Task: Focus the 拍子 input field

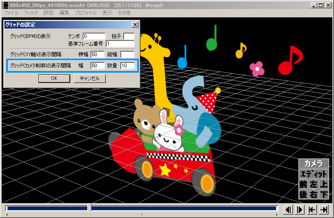Action: tap(129, 36)
